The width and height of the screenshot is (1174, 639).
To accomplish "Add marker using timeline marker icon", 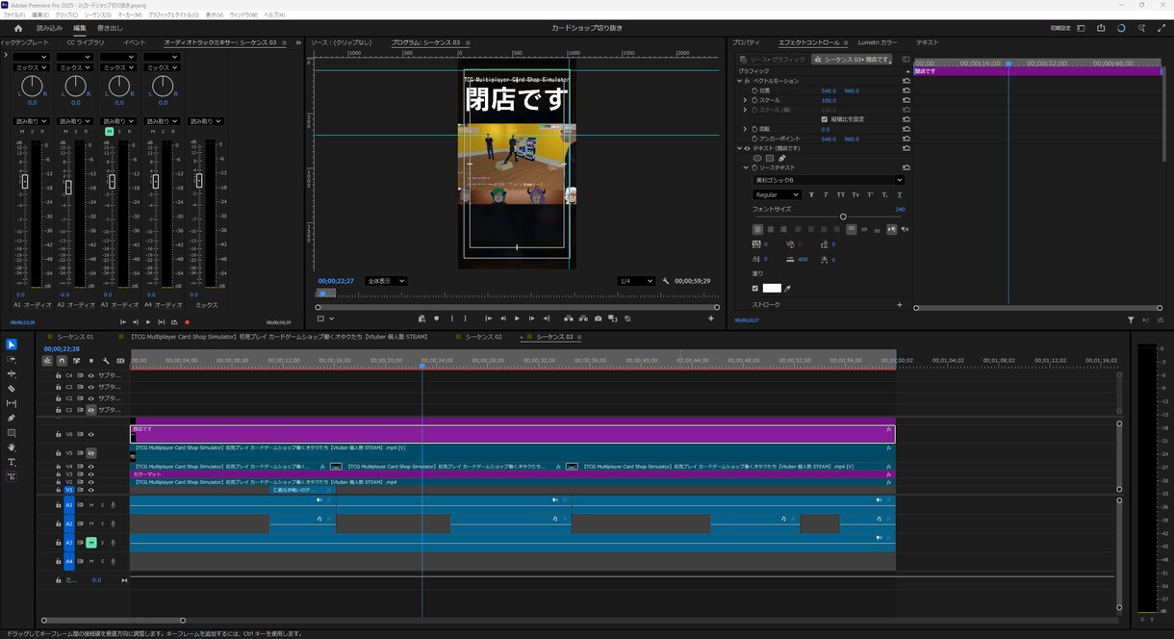I will pos(90,361).
